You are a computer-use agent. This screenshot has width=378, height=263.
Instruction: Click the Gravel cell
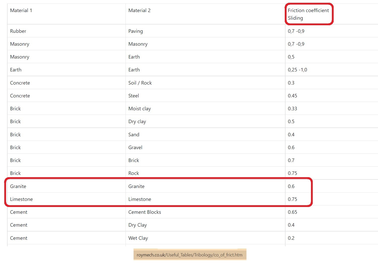[x=135, y=147]
